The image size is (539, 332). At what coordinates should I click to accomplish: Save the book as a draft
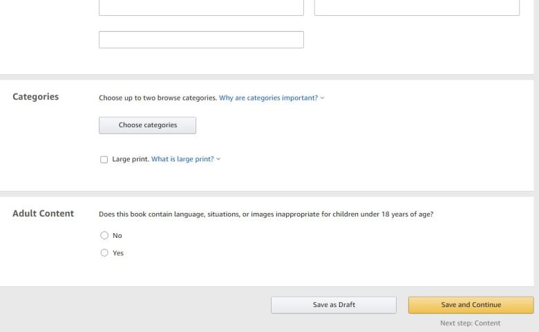tap(333, 305)
